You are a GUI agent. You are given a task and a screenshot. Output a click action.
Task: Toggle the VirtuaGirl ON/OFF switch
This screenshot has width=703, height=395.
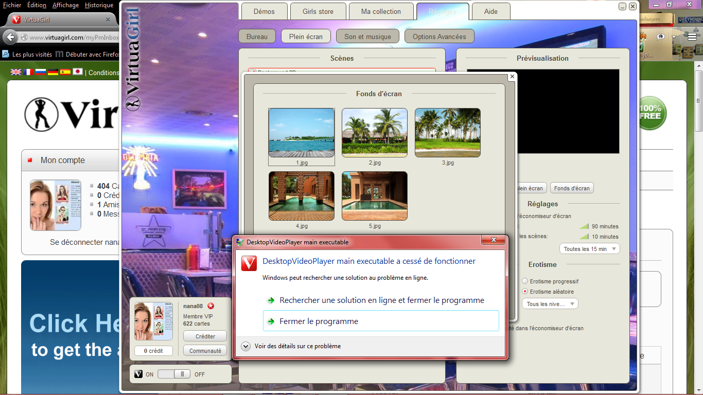pyautogui.click(x=174, y=374)
